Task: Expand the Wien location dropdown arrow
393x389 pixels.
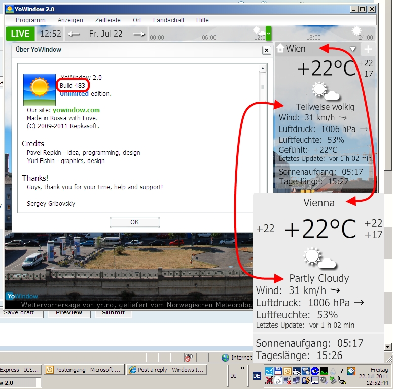Action: (353, 49)
